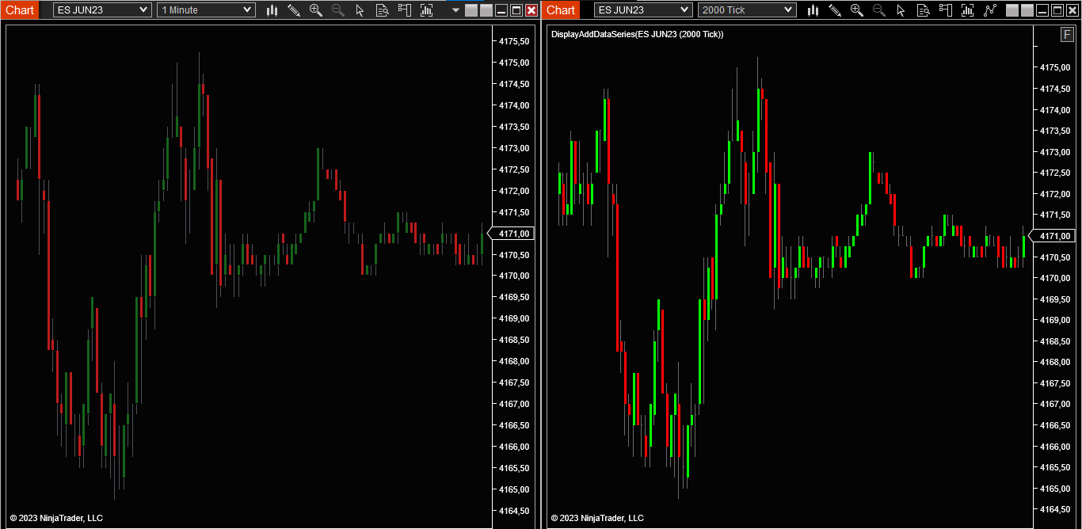Minimize the 1 Minute chart window
This screenshot has height=529, width=1082.
(501, 10)
